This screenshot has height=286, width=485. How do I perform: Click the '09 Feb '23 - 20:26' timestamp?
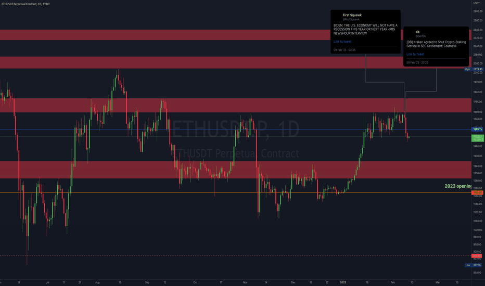click(x=417, y=62)
